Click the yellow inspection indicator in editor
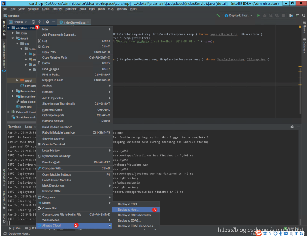 [x=300, y=27]
